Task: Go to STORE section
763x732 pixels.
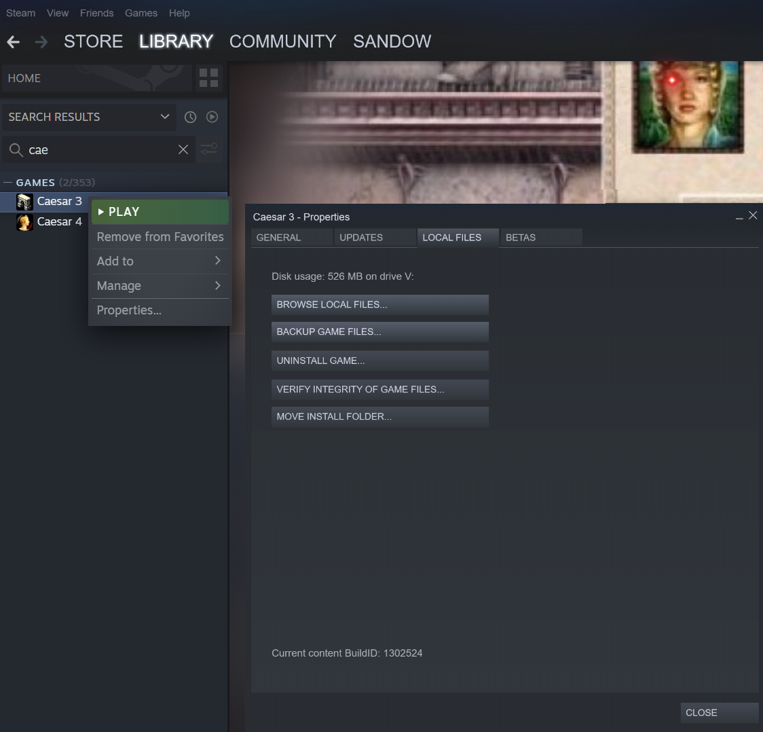Action: [x=93, y=41]
